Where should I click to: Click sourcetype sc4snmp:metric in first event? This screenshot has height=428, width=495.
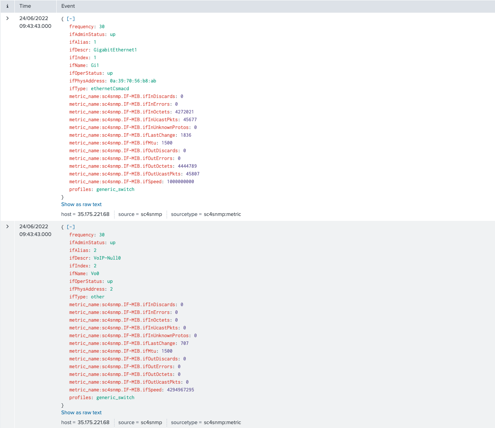tap(222, 214)
